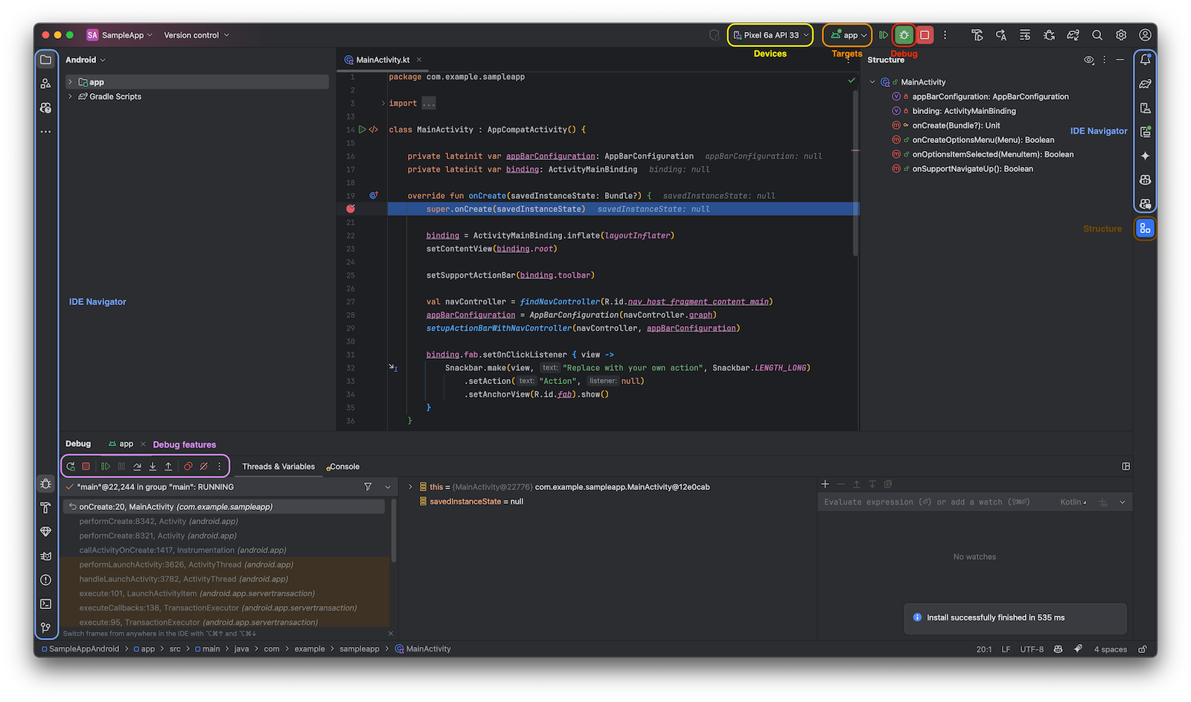Viewport: 1191px width, 702px height.
Task: Open the Search Everywhere magnifier
Action: (x=1096, y=35)
